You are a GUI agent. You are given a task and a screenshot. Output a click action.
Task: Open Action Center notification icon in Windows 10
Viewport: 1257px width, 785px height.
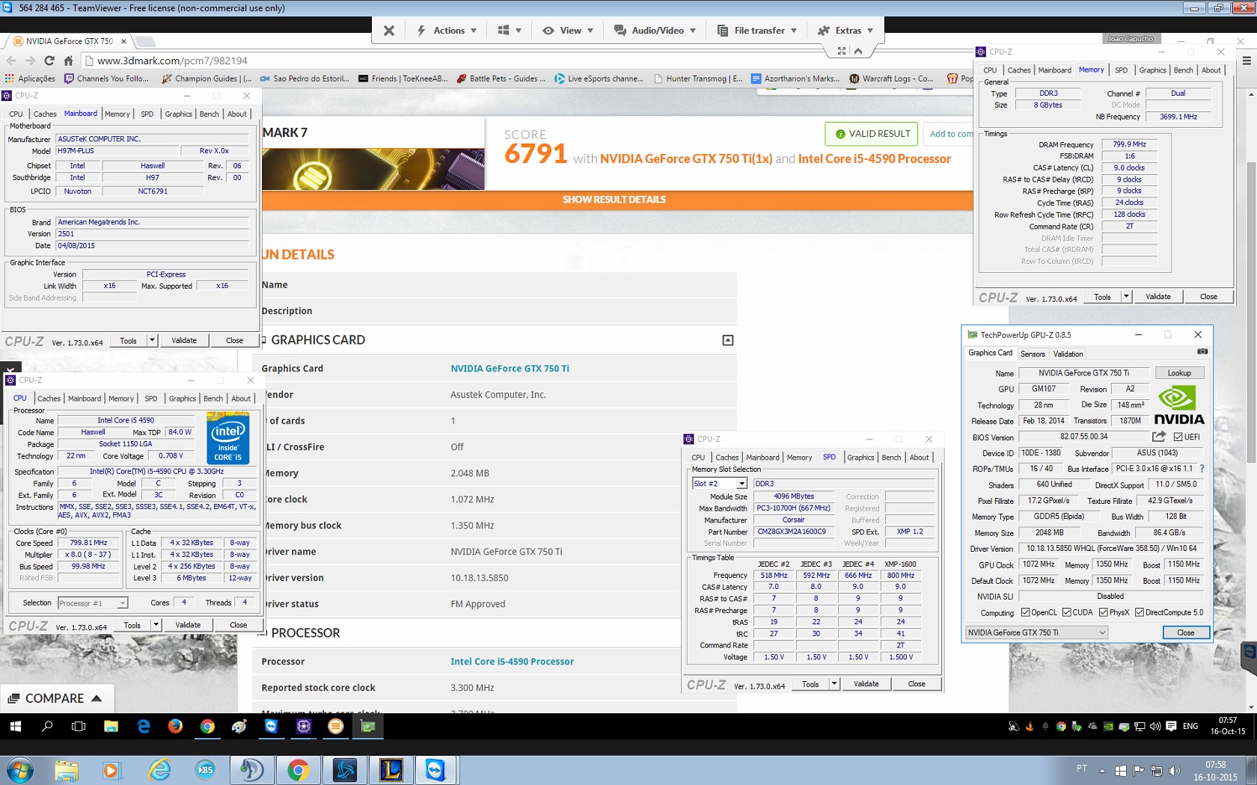(x=1171, y=726)
